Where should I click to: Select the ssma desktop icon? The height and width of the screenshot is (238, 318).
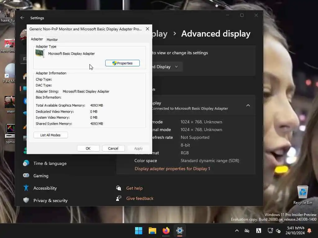point(10,134)
